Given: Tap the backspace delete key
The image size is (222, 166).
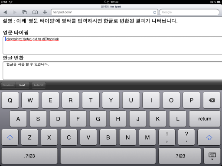Looking at the screenshot, I should [212, 100].
